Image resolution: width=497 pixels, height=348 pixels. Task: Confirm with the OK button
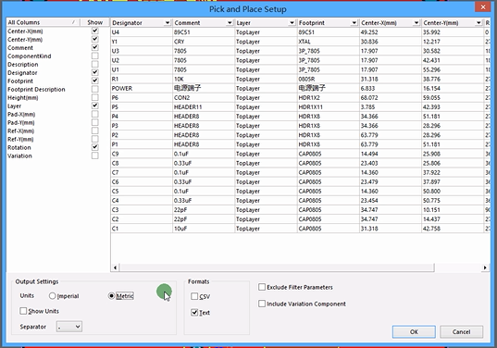click(414, 332)
